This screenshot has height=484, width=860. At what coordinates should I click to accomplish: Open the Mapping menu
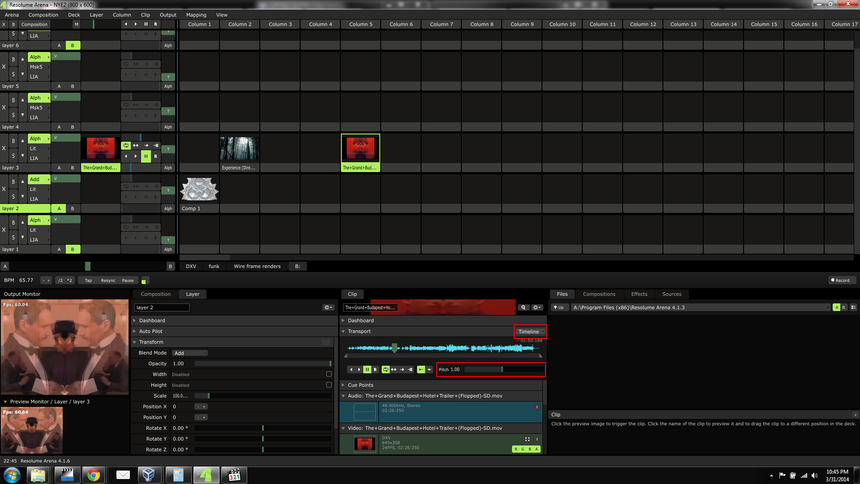(196, 15)
